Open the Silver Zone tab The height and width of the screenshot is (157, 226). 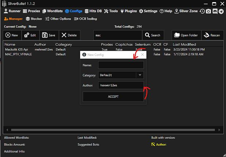click(186, 11)
